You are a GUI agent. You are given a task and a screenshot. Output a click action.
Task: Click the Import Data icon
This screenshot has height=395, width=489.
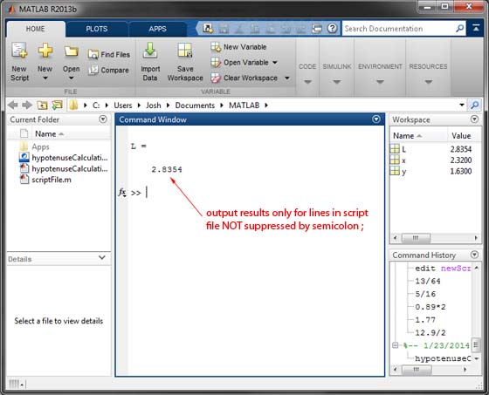tap(150, 51)
